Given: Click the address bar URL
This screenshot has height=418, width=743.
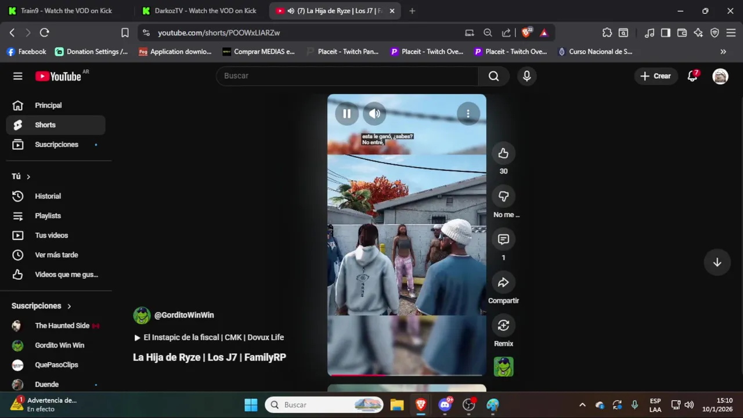Looking at the screenshot, I should point(219,33).
